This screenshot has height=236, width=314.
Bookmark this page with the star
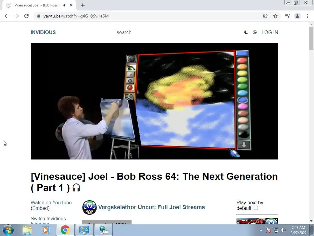point(275,16)
